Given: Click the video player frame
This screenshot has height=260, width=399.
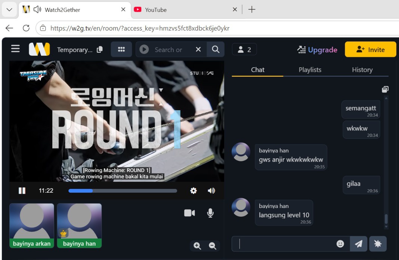Looking at the screenshot, I should click(x=117, y=121).
